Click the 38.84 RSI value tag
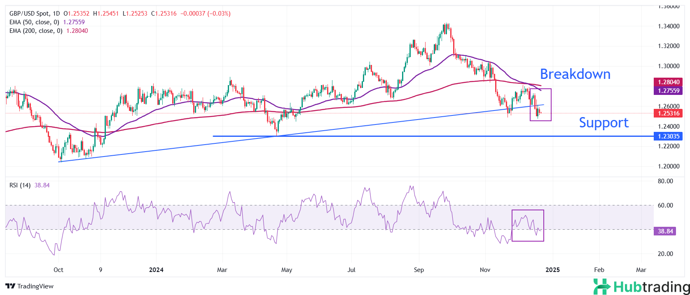This screenshot has height=295, width=690. (665, 231)
